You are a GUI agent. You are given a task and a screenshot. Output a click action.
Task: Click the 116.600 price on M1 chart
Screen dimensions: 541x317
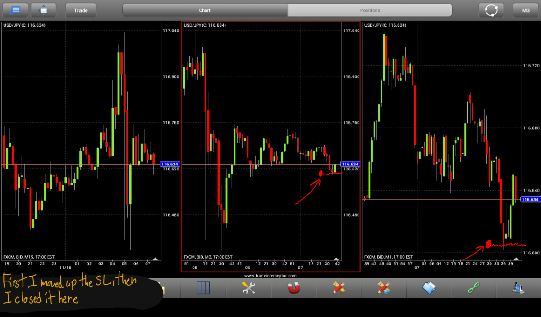point(531,253)
